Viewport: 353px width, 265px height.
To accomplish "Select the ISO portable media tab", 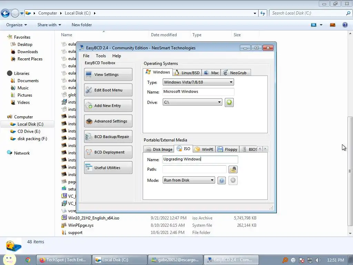I will 183,149.
